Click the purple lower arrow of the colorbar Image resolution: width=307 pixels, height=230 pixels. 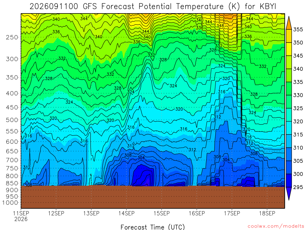(x=289, y=193)
